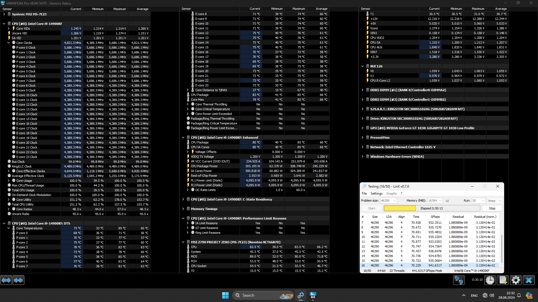Collapse the NUC126 sensor group
The width and height of the screenshot is (538, 302).
coord(362,66)
